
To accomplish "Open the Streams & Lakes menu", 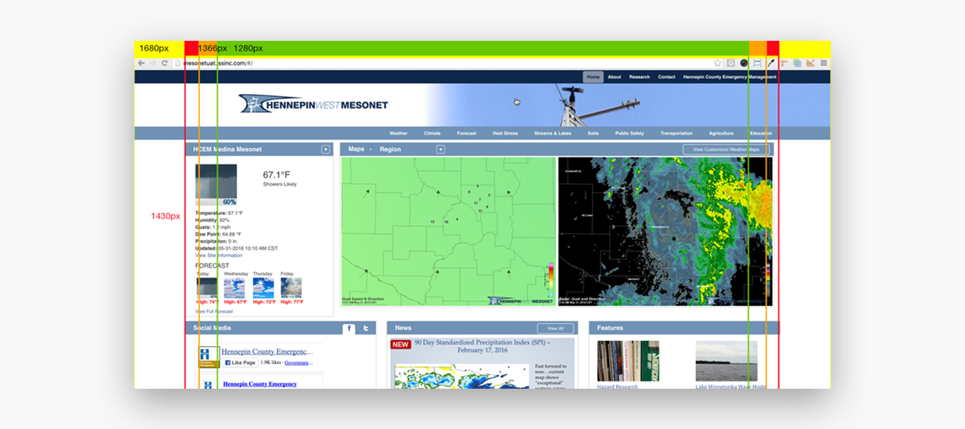I will point(553,134).
